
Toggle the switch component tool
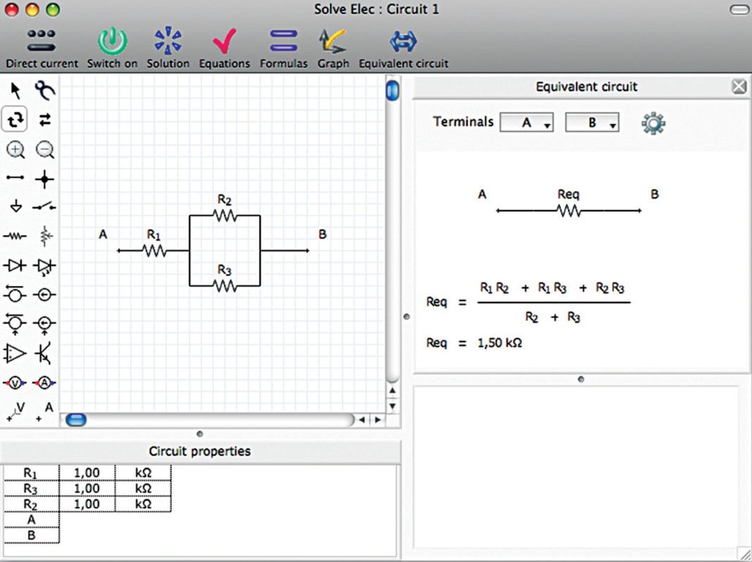coord(44,207)
